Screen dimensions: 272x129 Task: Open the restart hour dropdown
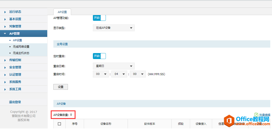(101, 74)
